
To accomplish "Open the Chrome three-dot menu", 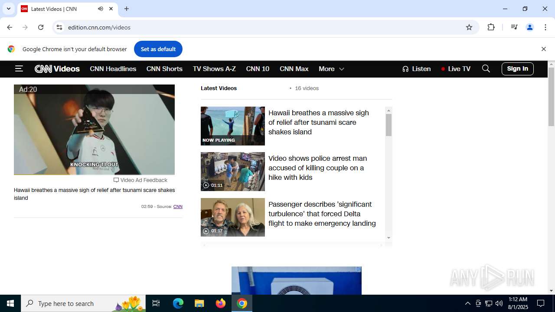I will [545, 27].
